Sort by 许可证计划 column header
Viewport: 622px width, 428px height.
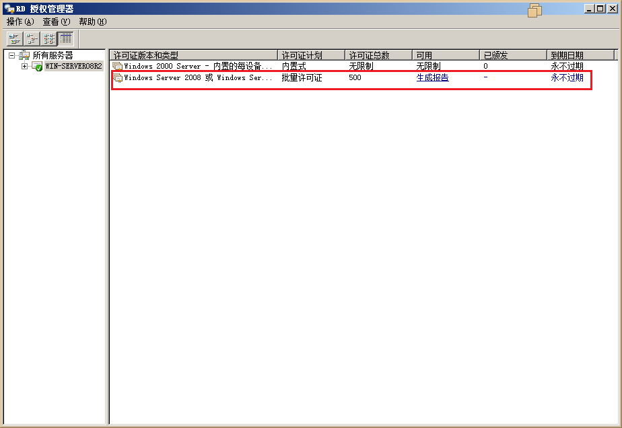[x=312, y=55]
